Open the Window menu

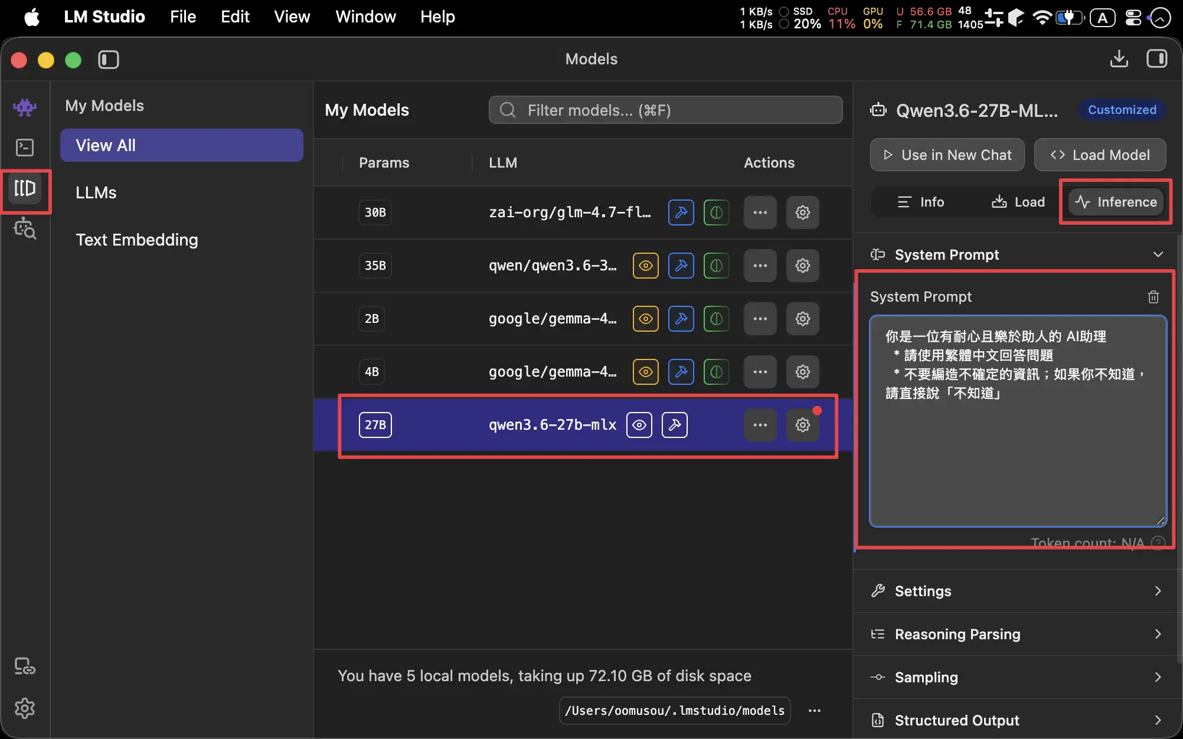366,17
